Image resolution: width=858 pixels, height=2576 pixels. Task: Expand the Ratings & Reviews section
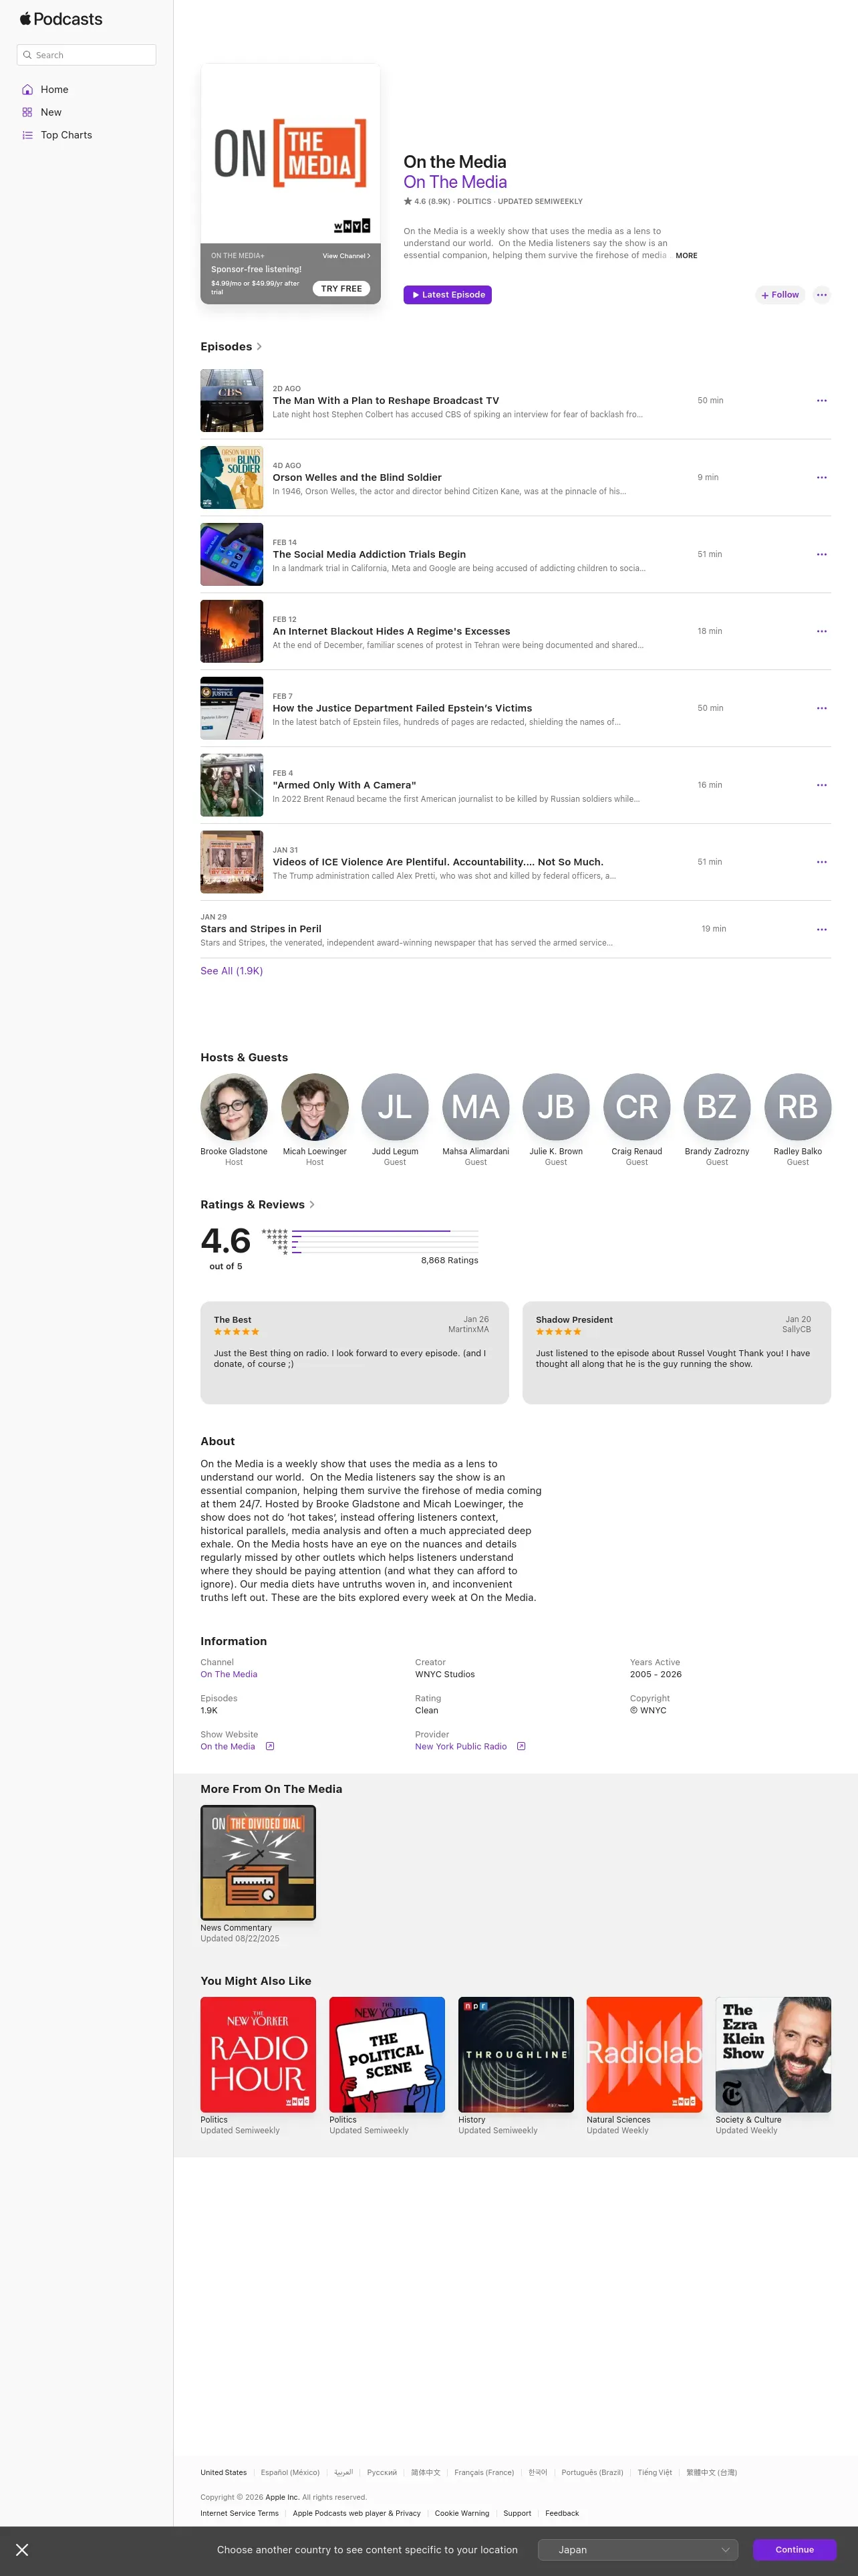[257, 1205]
